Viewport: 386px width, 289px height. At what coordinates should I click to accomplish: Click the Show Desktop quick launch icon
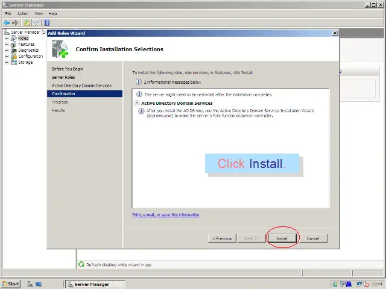[x=39, y=284]
